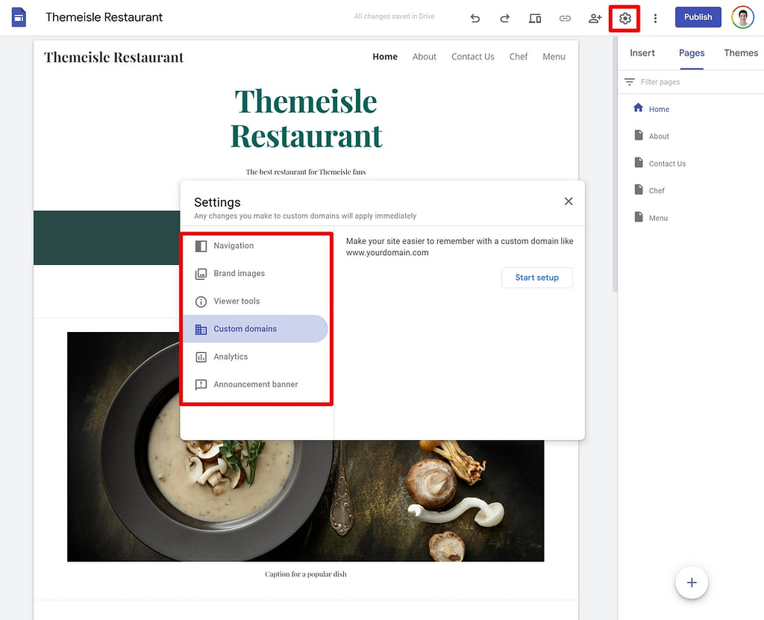Start setup for a custom domain

tap(536, 277)
